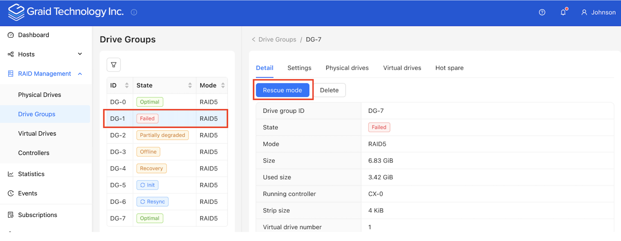
Task: Select the DG-6 row ID
Action: pos(118,202)
